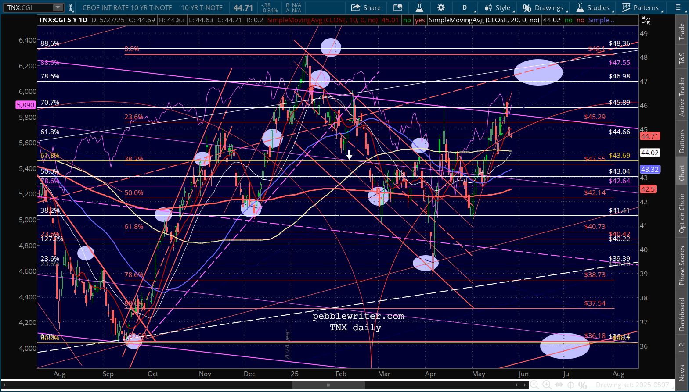Screen dimensions: 689x392
Task: Open the Style dropdown menu
Action: (498, 7)
